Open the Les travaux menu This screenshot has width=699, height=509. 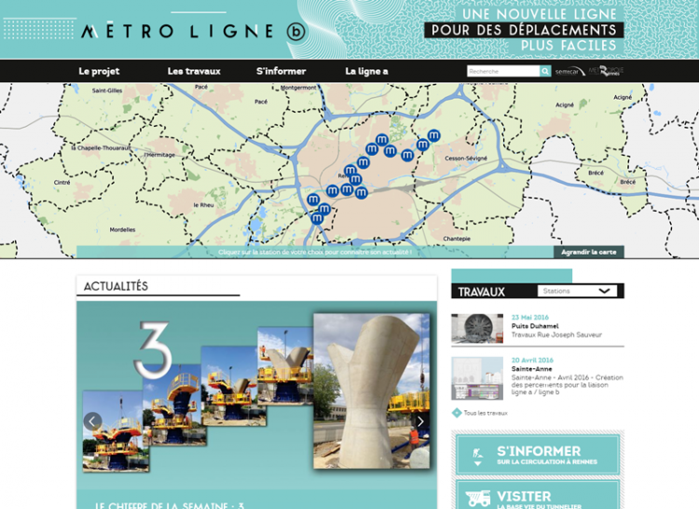tap(194, 71)
